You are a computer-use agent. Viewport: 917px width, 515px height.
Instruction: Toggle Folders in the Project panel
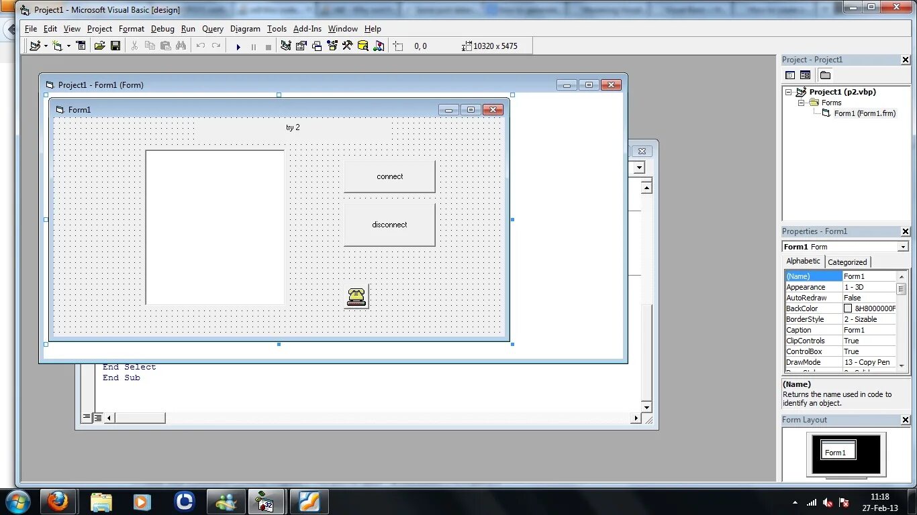pyautogui.click(x=825, y=75)
